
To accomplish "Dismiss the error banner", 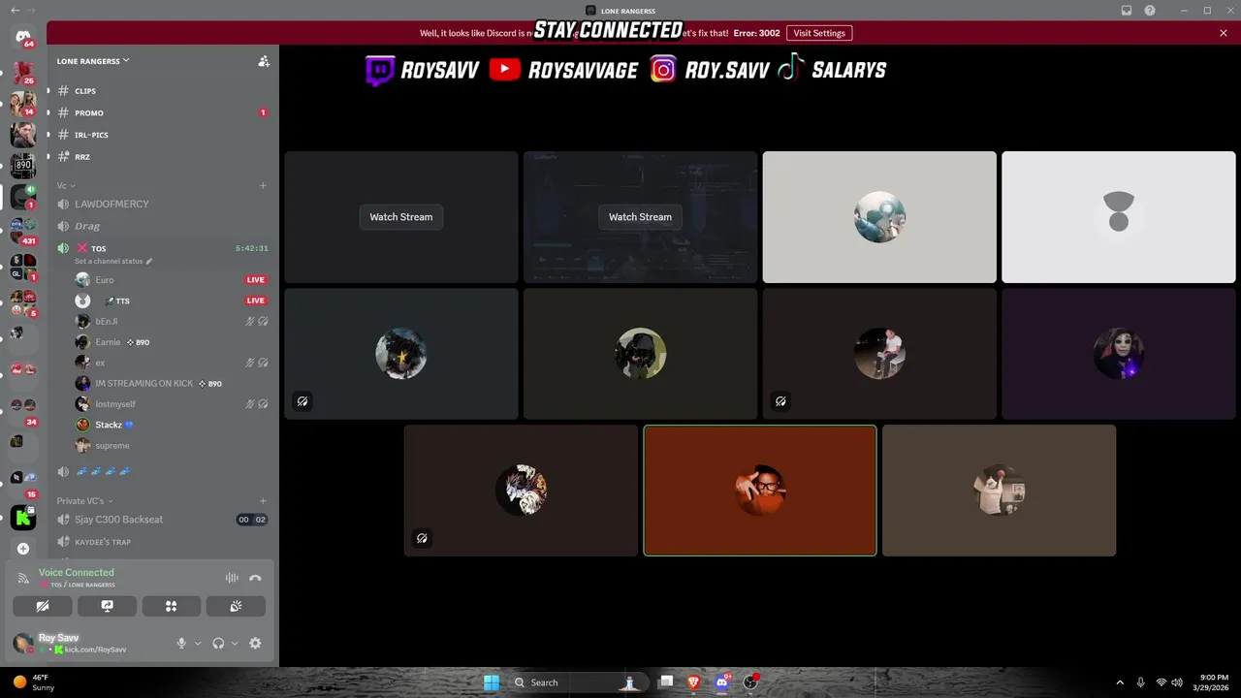I will click(x=1224, y=33).
